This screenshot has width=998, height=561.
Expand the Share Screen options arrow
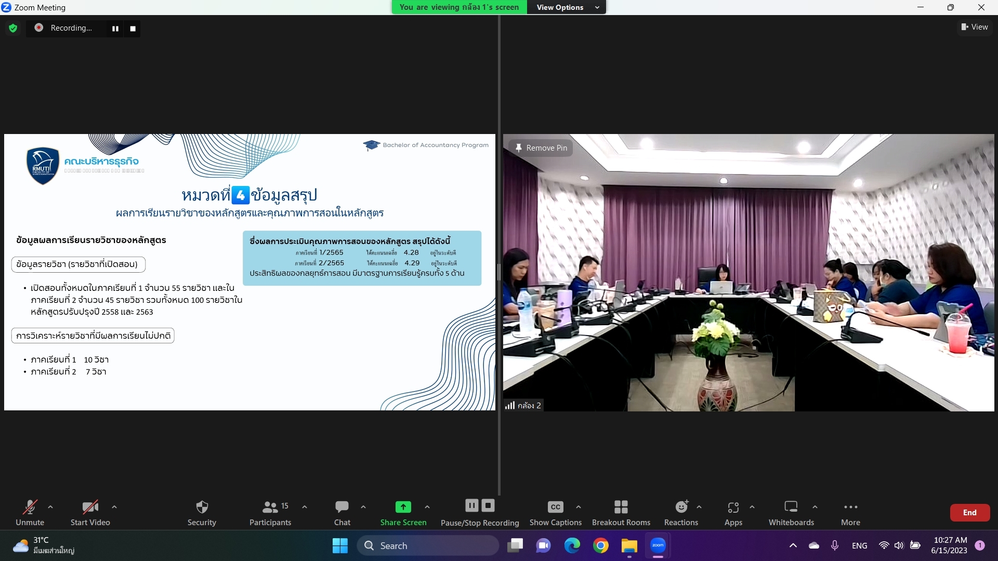pos(427,506)
